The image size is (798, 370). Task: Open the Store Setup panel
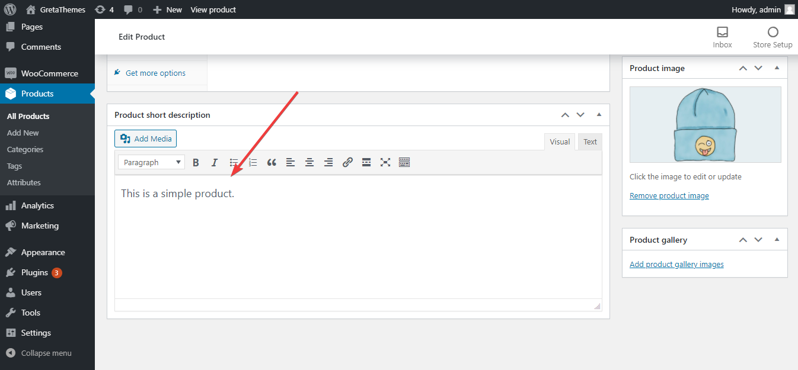[772, 37]
